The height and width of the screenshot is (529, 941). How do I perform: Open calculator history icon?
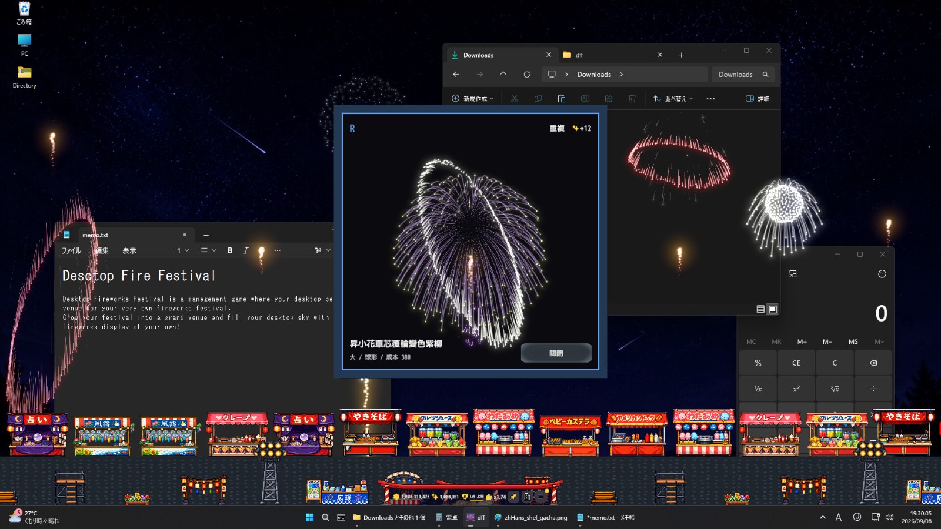[x=882, y=274]
